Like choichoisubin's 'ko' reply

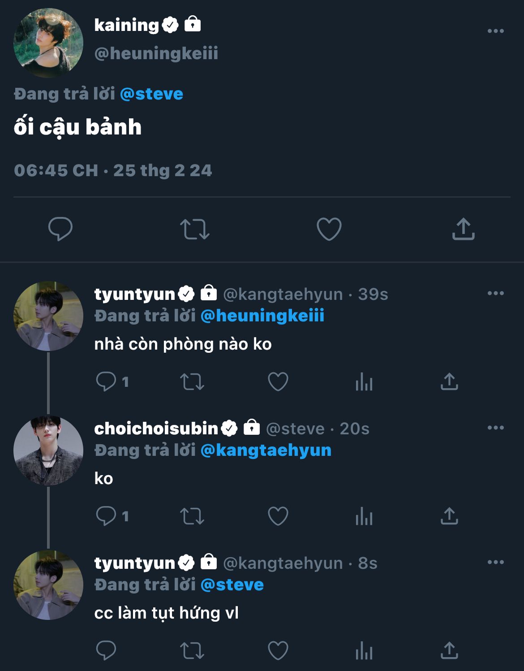pyautogui.click(x=278, y=516)
